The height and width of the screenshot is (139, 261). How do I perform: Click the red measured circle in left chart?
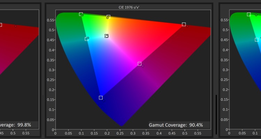[15, 26]
